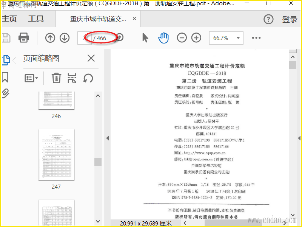Click the insert/split pages icon

[72, 78]
